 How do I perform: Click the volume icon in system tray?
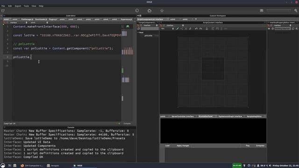click(270, 166)
